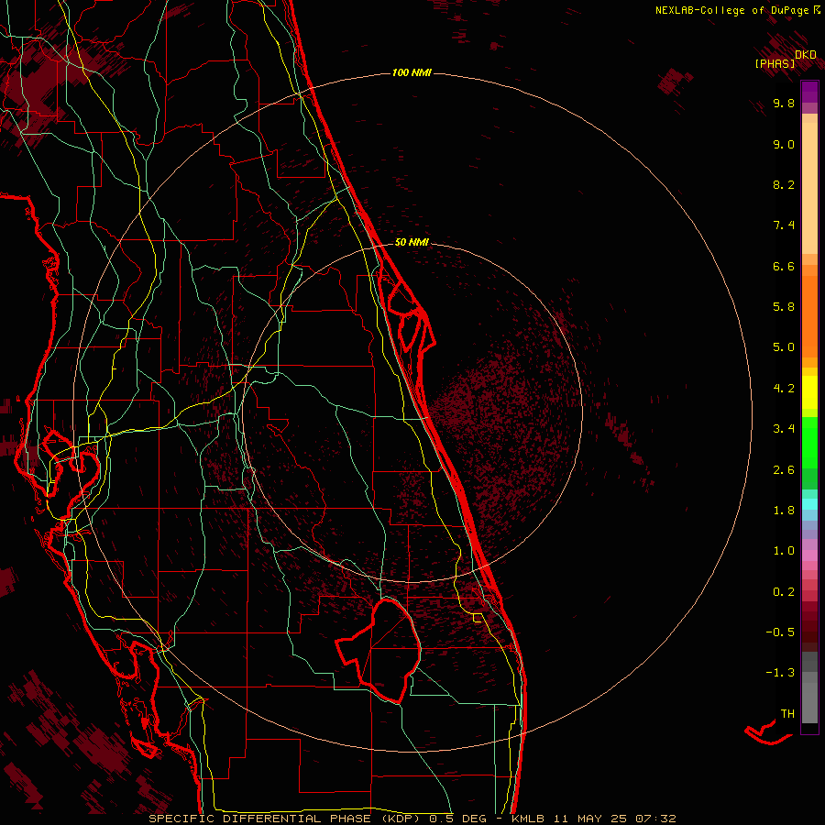
Task: Click the NEXLAB-College of DuPage credit text
Action: 732,10
